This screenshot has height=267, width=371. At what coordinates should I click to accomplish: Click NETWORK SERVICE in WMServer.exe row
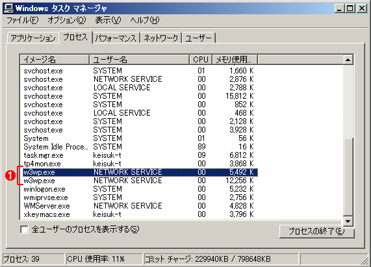(128, 206)
